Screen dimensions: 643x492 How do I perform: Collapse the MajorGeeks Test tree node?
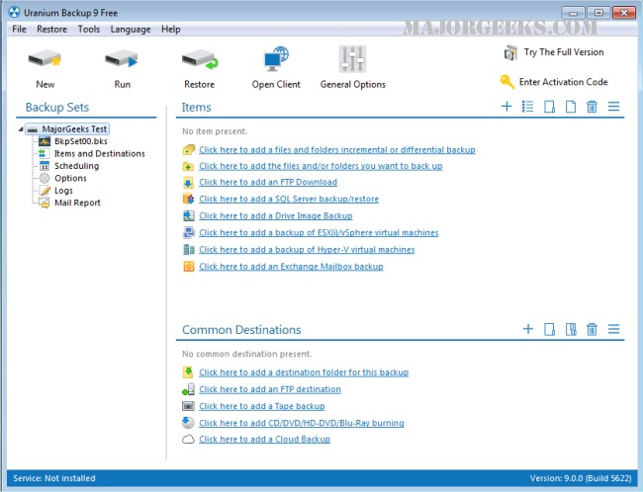click(21, 129)
